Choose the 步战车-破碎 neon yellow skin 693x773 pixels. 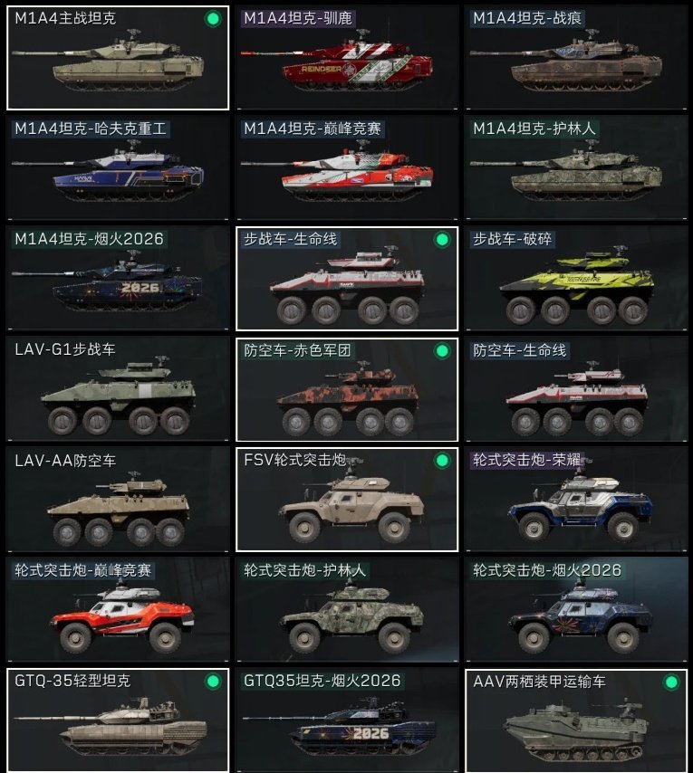click(x=576, y=278)
